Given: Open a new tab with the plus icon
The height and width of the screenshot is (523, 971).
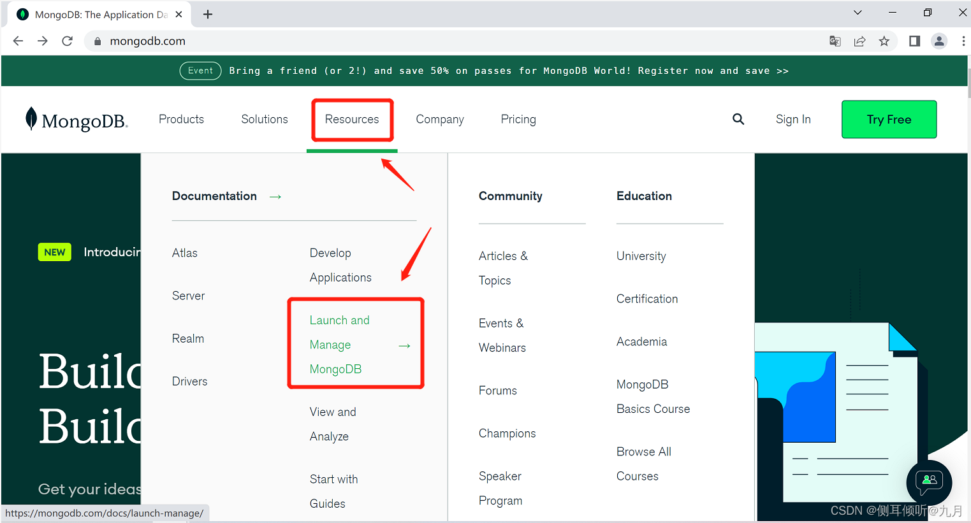Looking at the screenshot, I should click(x=208, y=14).
